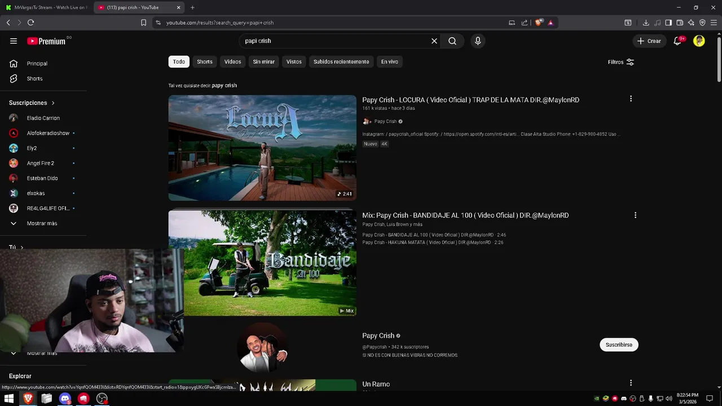Start voice search with the microphone

click(x=478, y=41)
